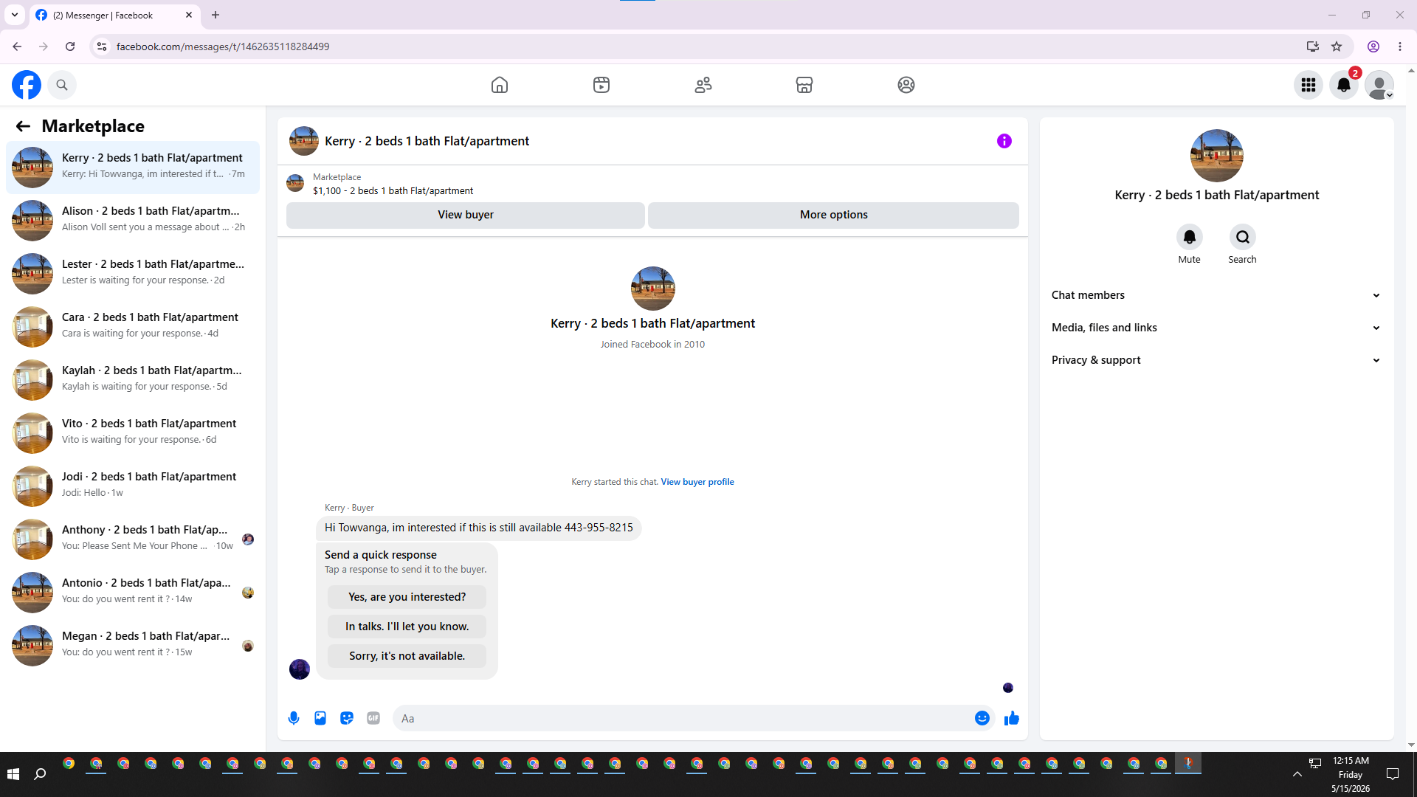Click the View buyer button

click(466, 215)
